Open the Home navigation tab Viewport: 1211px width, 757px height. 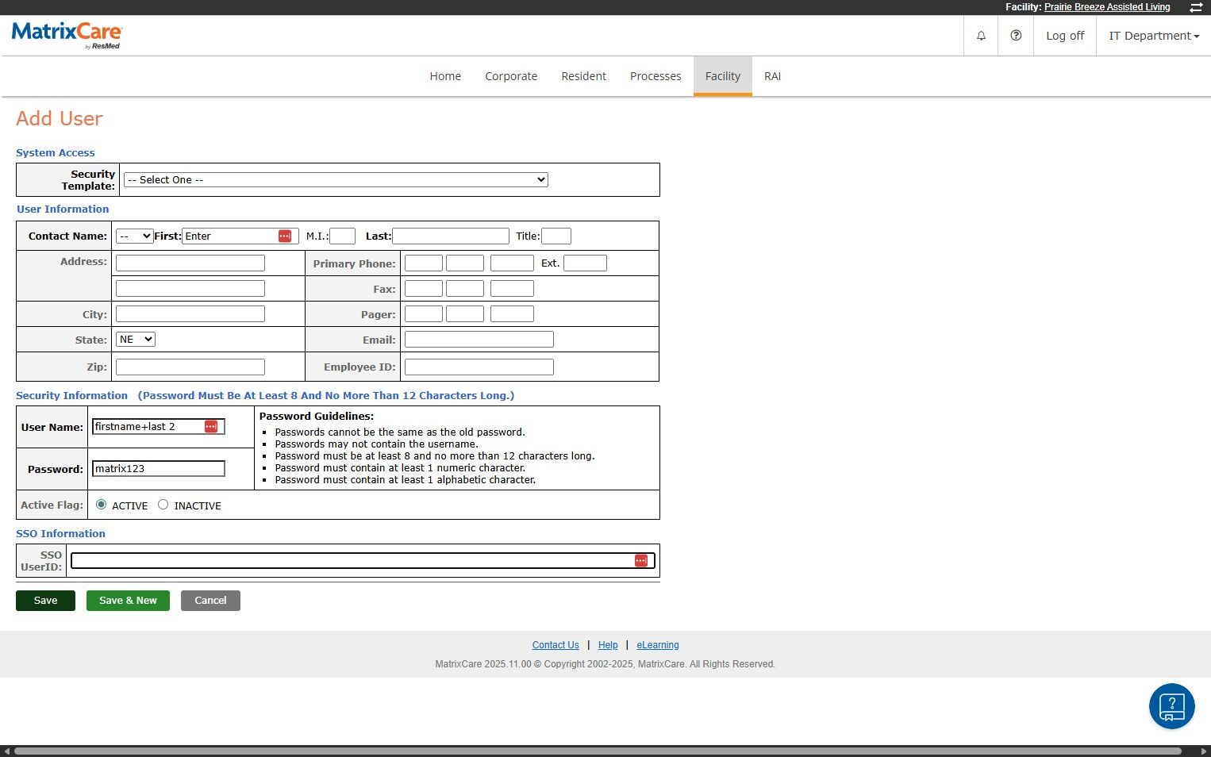tap(445, 76)
